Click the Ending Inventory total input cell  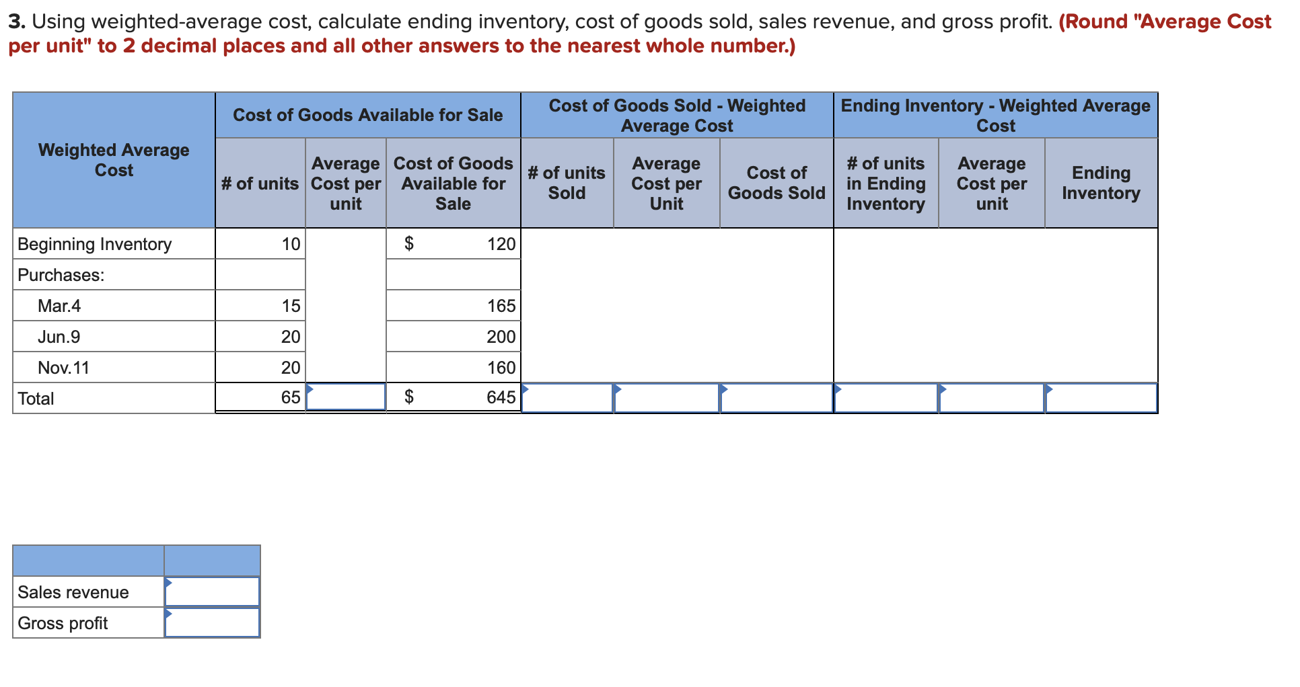[1102, 398]
